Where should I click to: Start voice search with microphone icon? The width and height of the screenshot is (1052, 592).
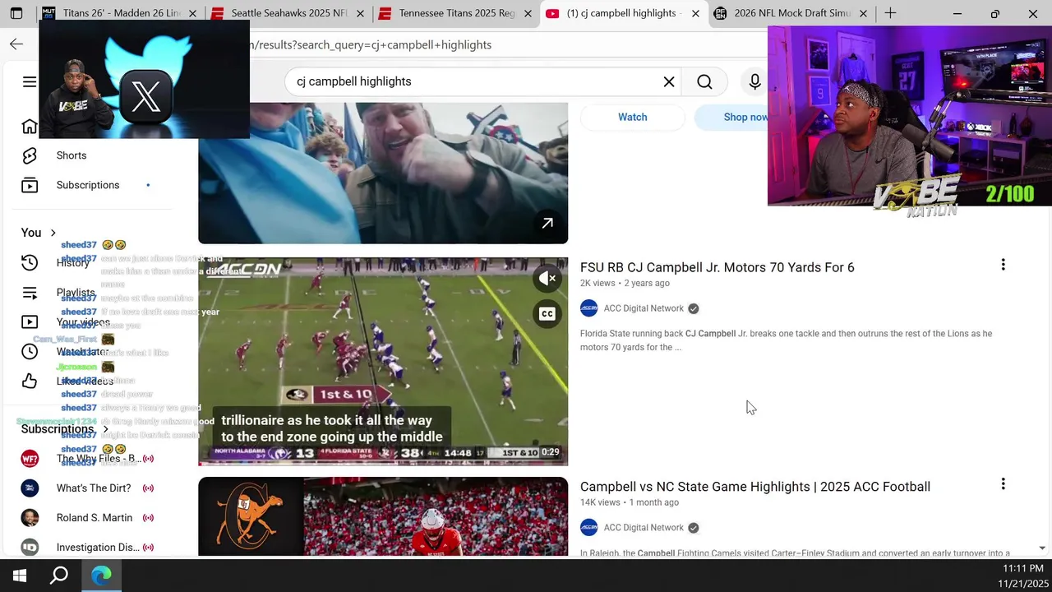point(754,81)
